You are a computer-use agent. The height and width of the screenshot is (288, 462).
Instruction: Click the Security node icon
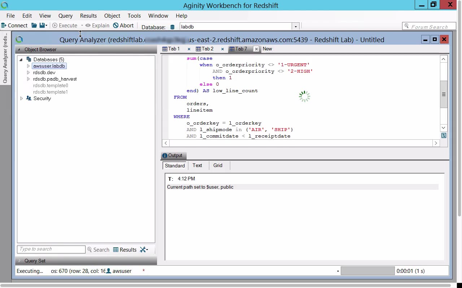pyautogui.click(x=29, y=98)
